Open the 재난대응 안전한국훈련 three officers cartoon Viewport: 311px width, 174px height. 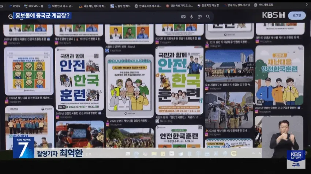point(280,75)
